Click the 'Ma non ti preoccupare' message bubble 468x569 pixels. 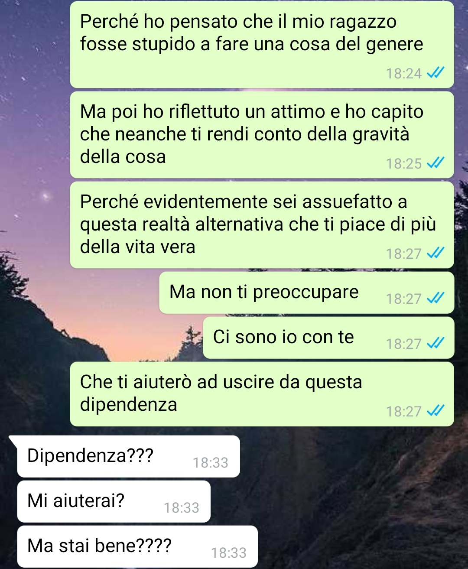306,293
